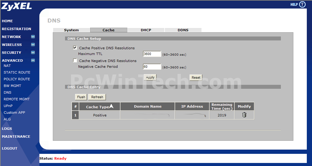Open Custom APP page
The image size is (312, 166).
[14, 112]
